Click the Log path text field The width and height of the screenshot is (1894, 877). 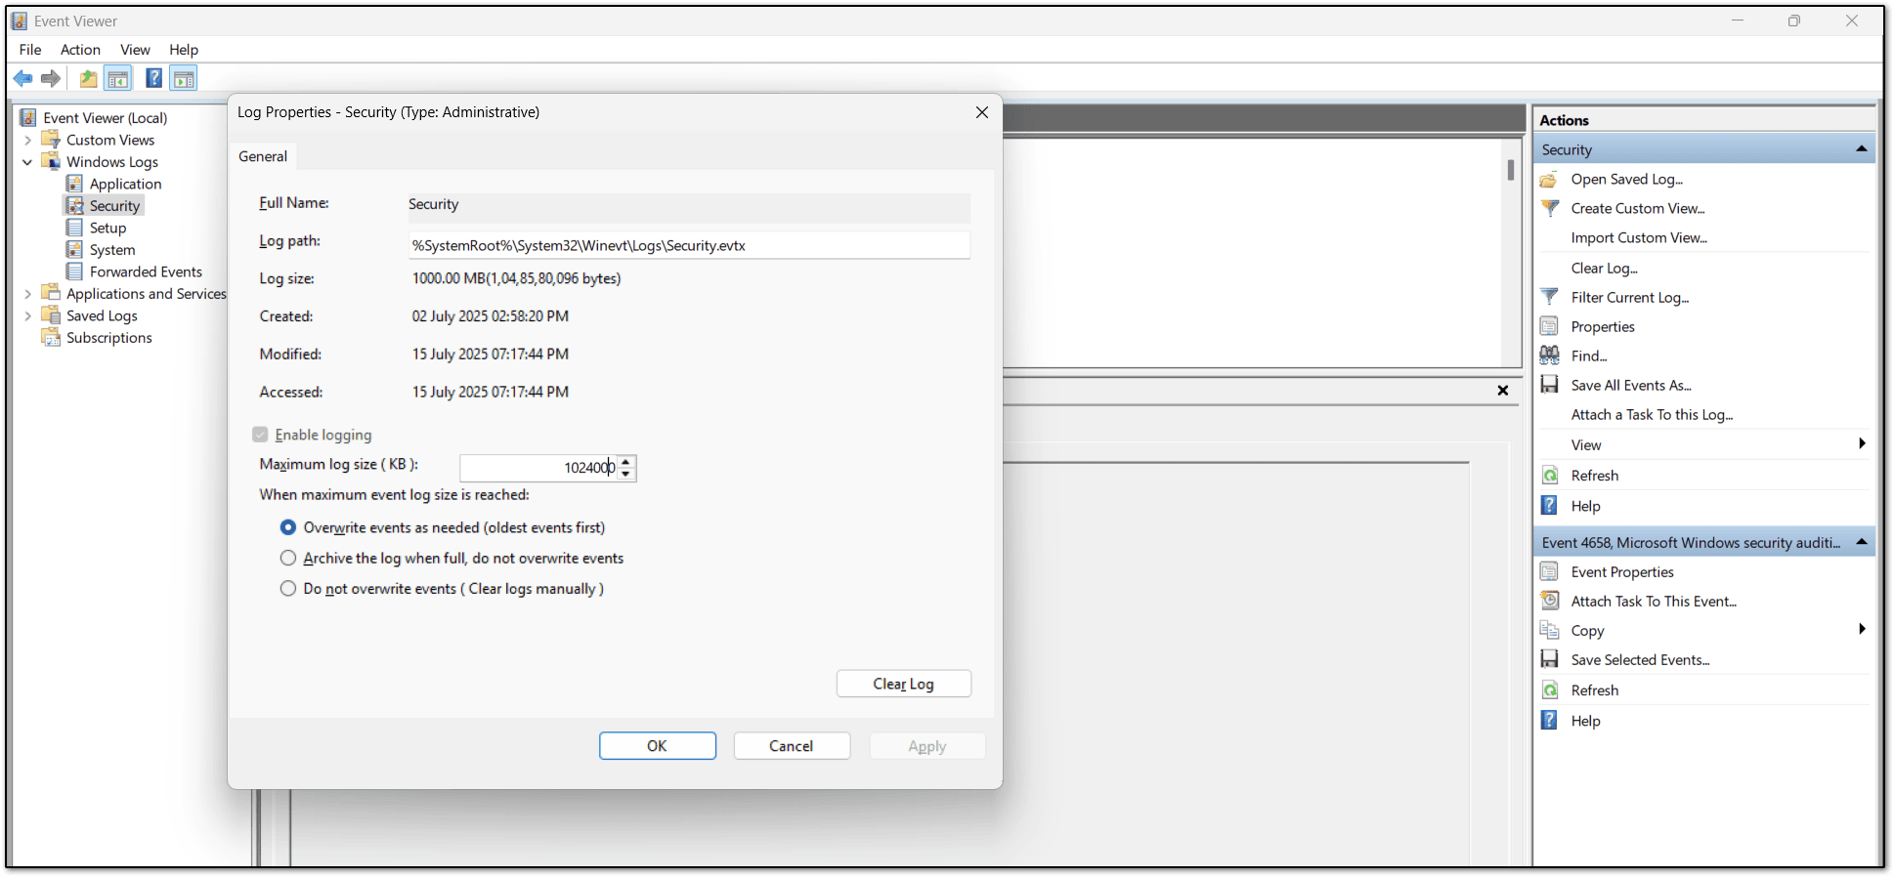(x=689, y=245)
